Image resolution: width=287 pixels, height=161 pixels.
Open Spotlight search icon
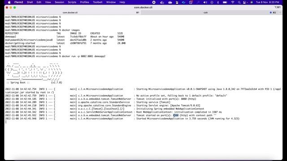239,2
